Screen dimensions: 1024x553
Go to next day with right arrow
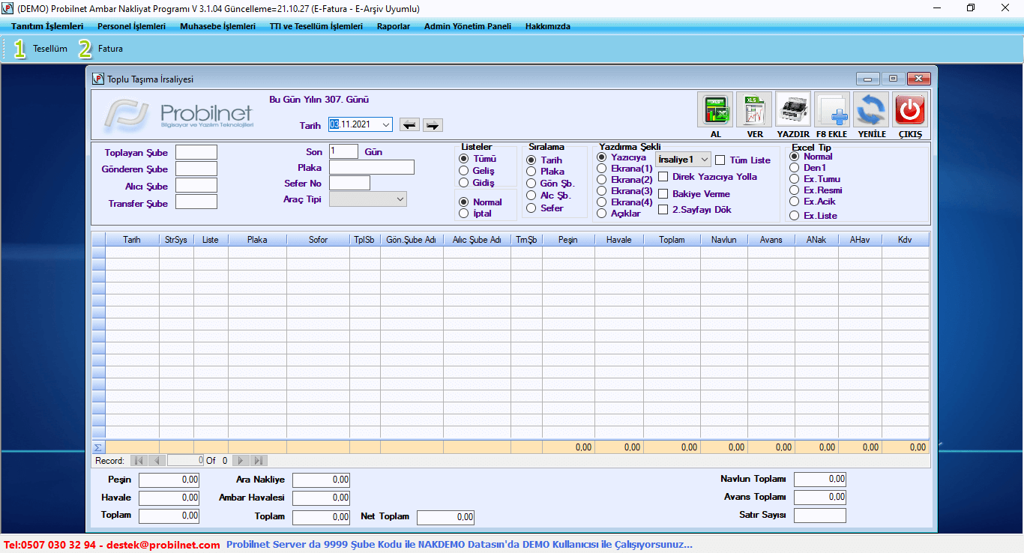433,125
